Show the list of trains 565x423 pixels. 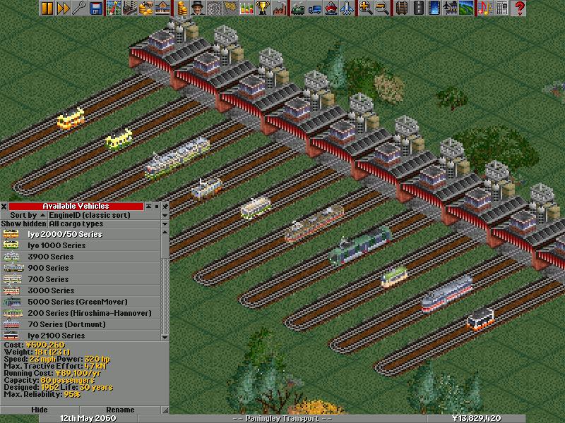[x=298, y=8]
